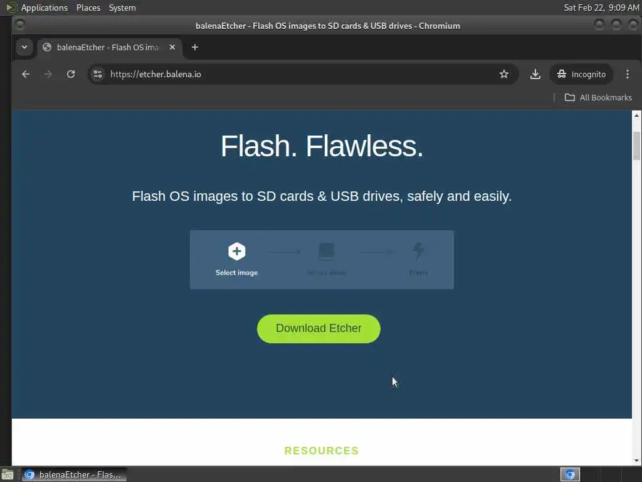The height and width of the screenshot is (482, 642).
Task: Click the page scrollbar down arrow
Action: 636,460
